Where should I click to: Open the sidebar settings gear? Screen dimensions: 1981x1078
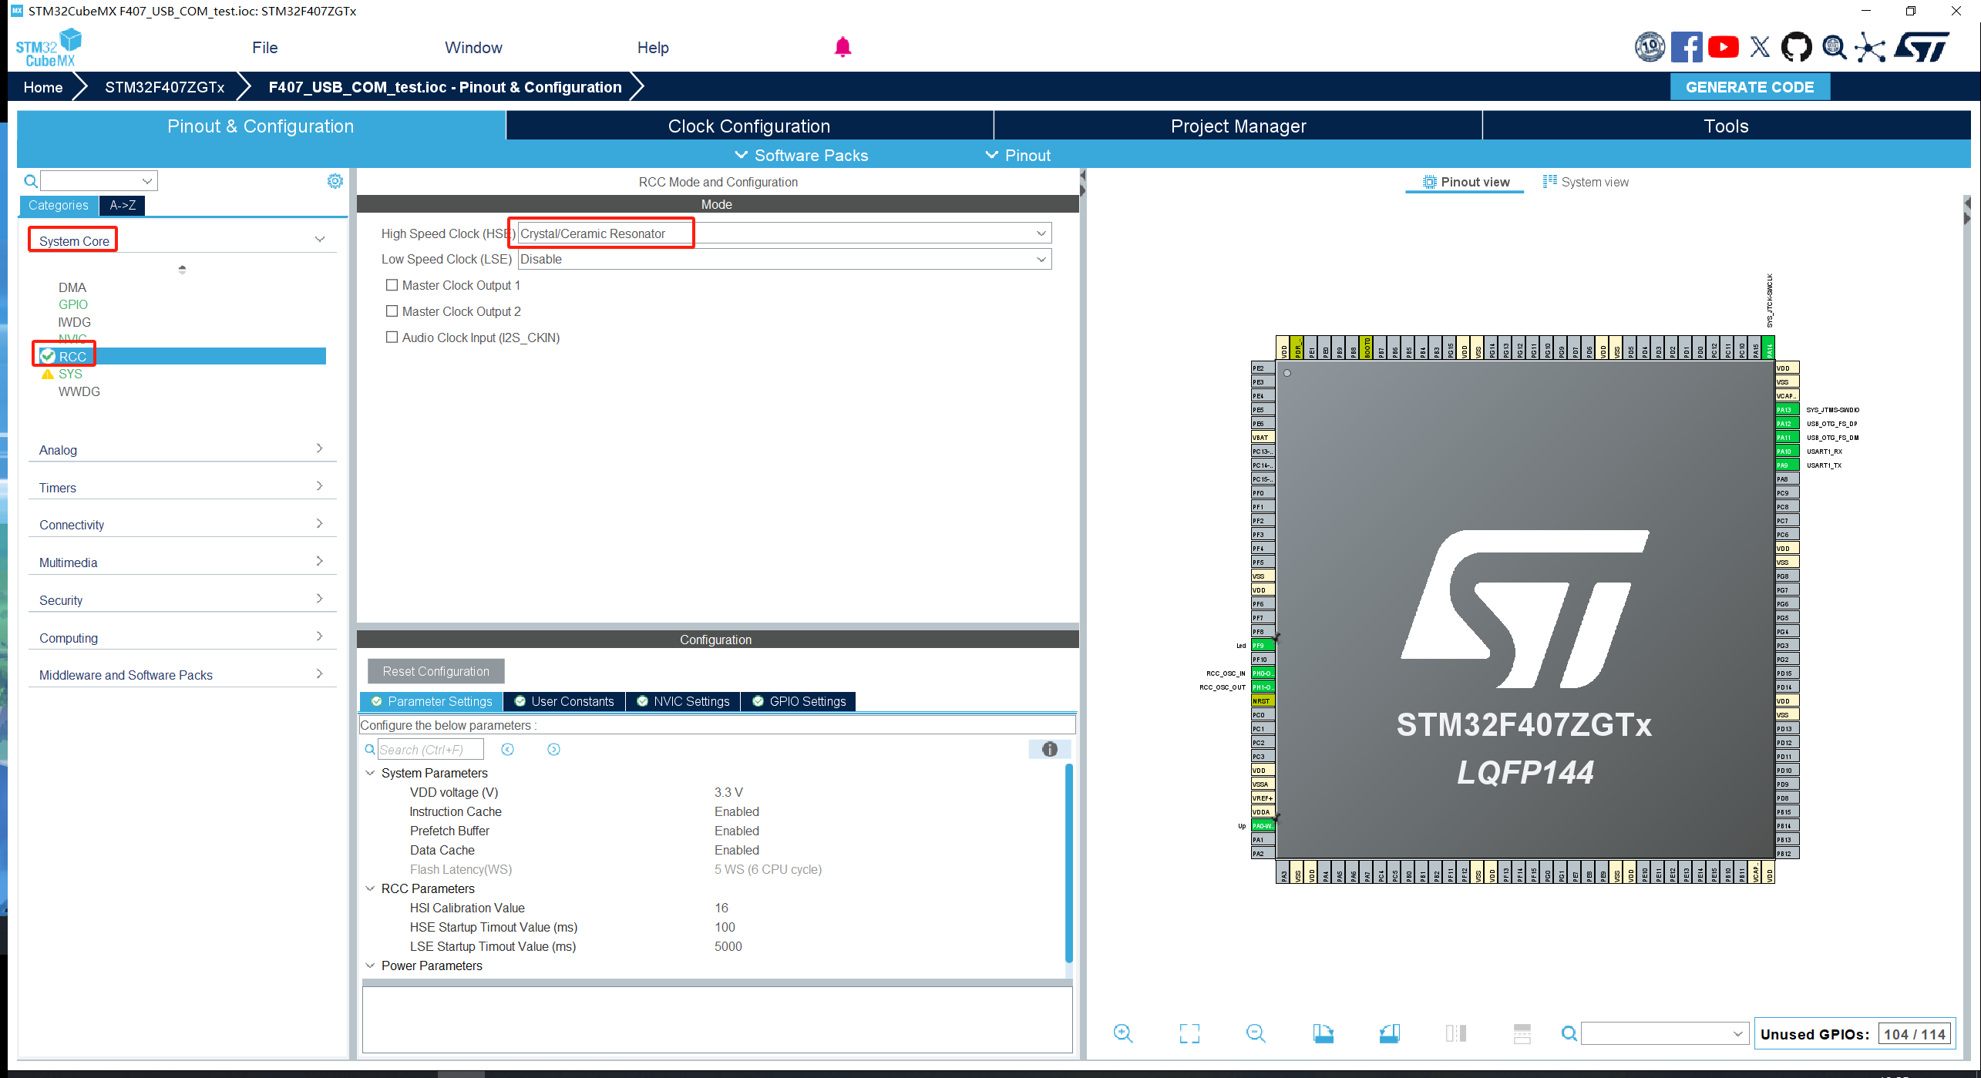click(335, 180)
